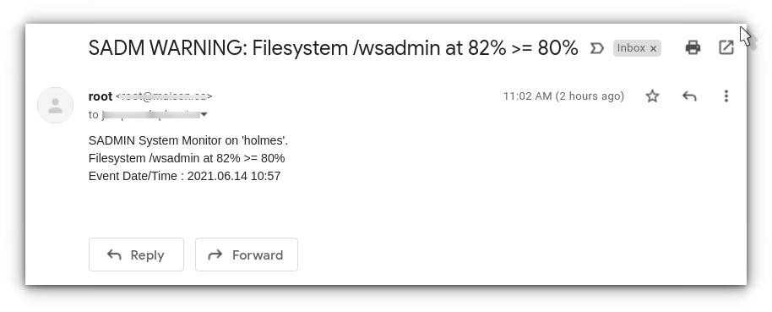Open the three-dot More options menu
Screen dimensions: 772x312
click(x=726, y=96)
